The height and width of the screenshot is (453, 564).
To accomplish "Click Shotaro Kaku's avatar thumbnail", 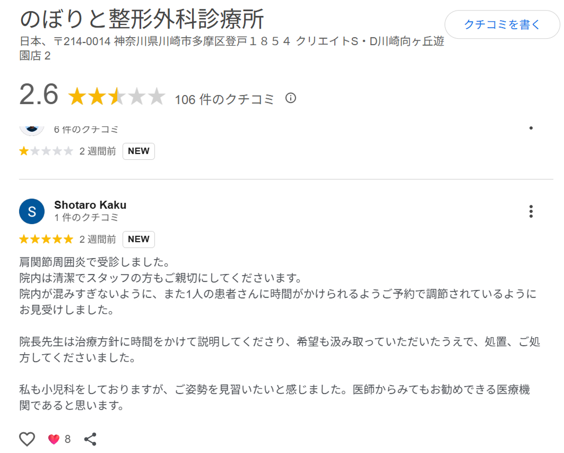I will pos(31,211).
